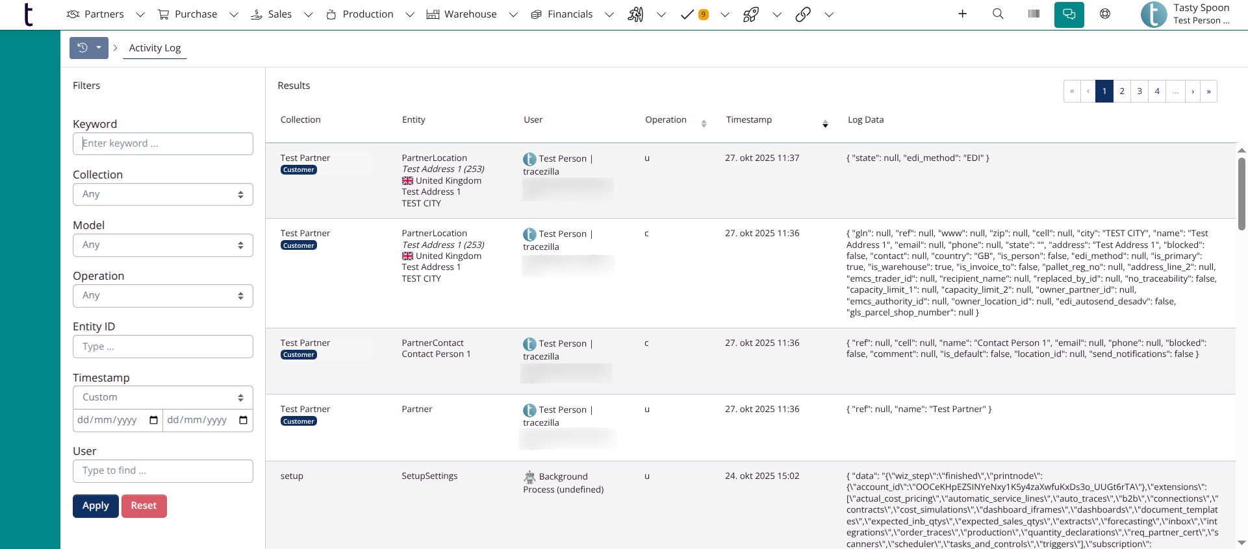Focus the Keyword input field

click(162, 143)
